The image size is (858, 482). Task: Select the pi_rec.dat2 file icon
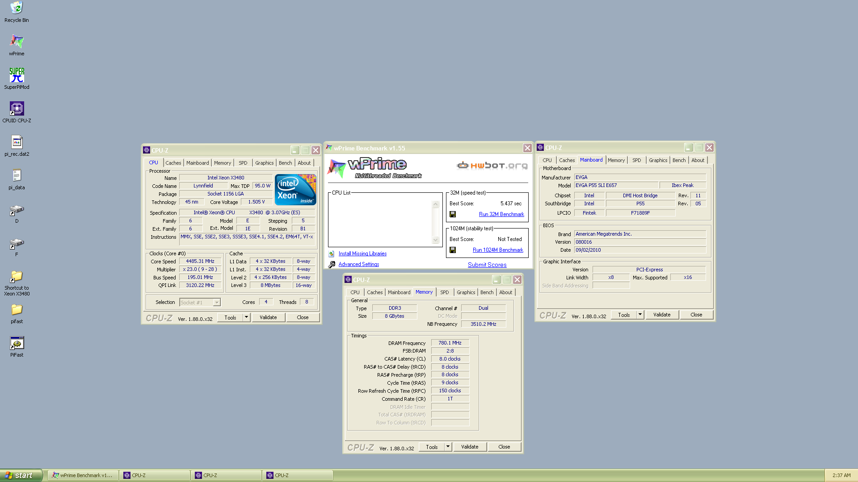[x=17, y=142]
